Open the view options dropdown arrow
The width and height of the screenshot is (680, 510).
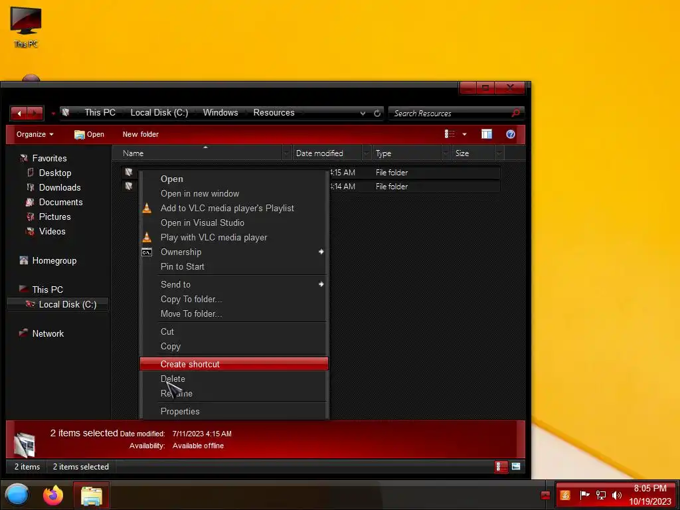tap(464, 134)
